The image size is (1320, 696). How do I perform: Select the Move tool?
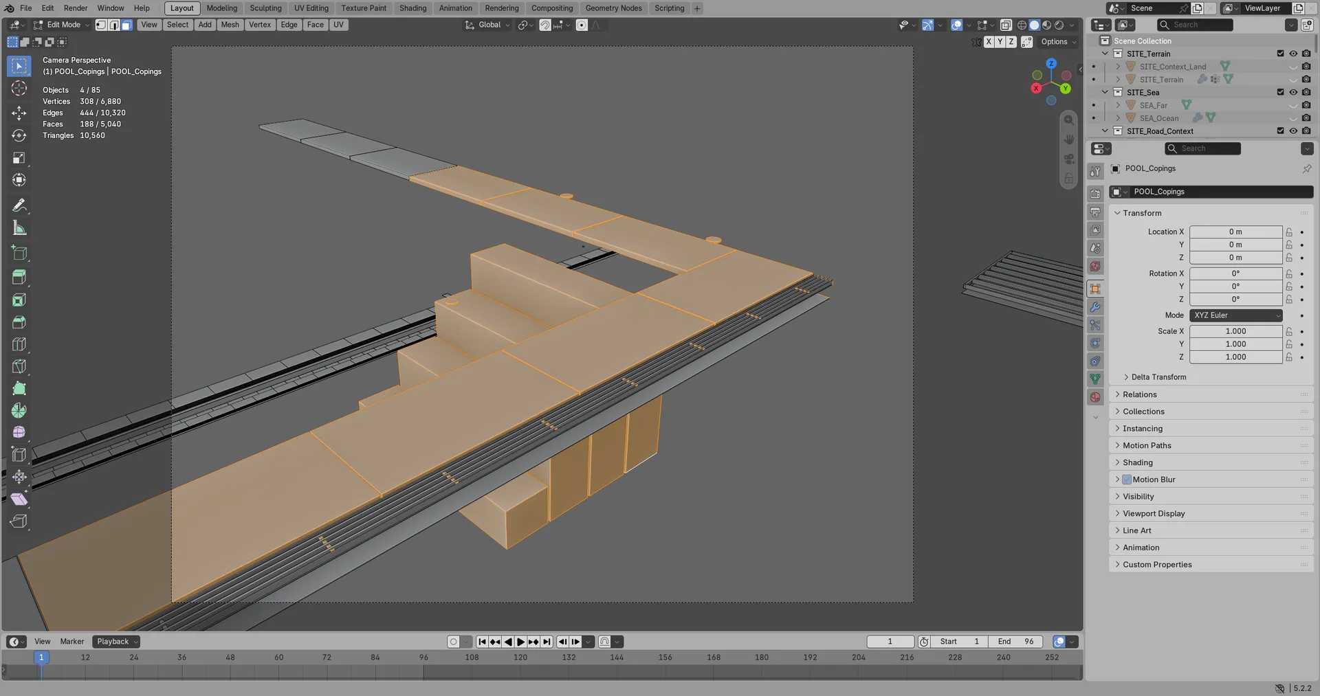coord(19,113)
